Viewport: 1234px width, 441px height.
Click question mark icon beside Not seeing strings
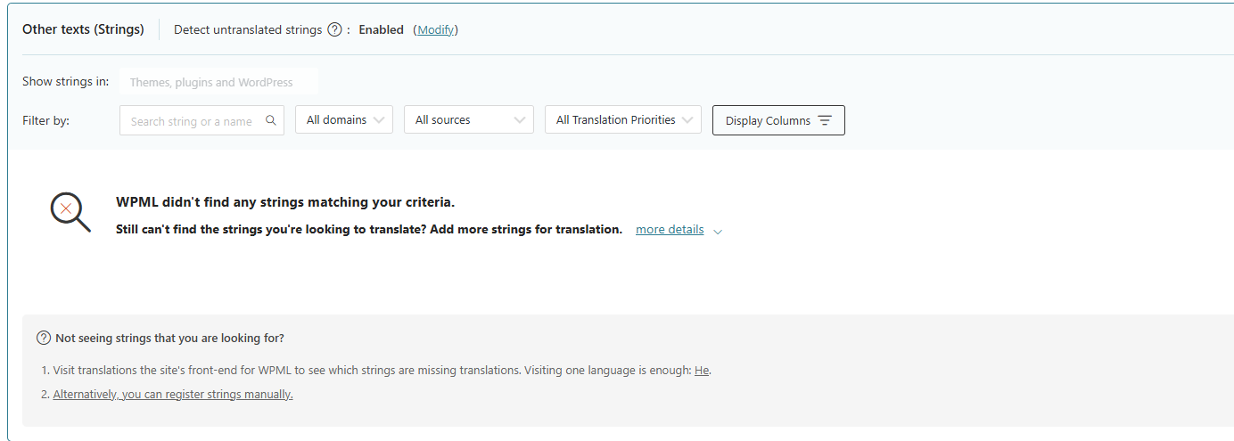[44, 338]
